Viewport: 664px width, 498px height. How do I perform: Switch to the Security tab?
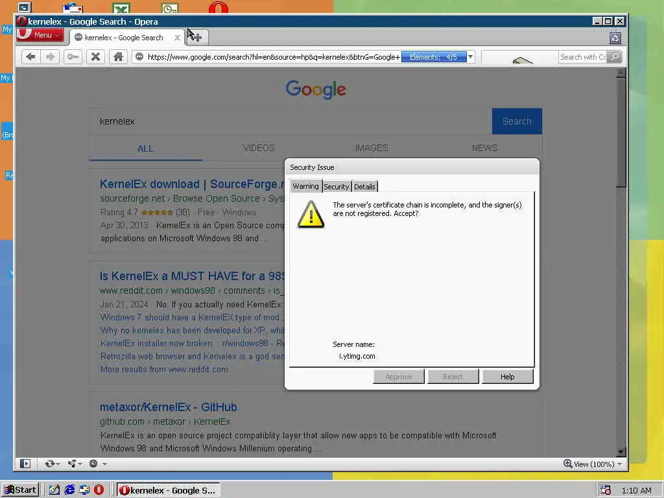337,187
